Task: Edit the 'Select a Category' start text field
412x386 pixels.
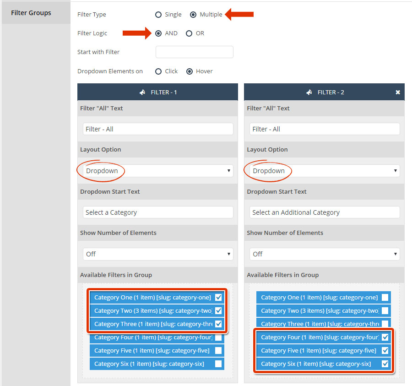Action: coord(158,212)
